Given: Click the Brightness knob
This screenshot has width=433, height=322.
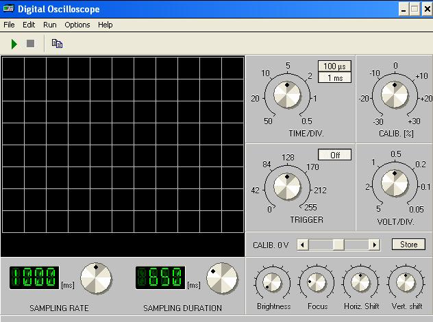Looking at the screenshot, I should click(273, 282).
